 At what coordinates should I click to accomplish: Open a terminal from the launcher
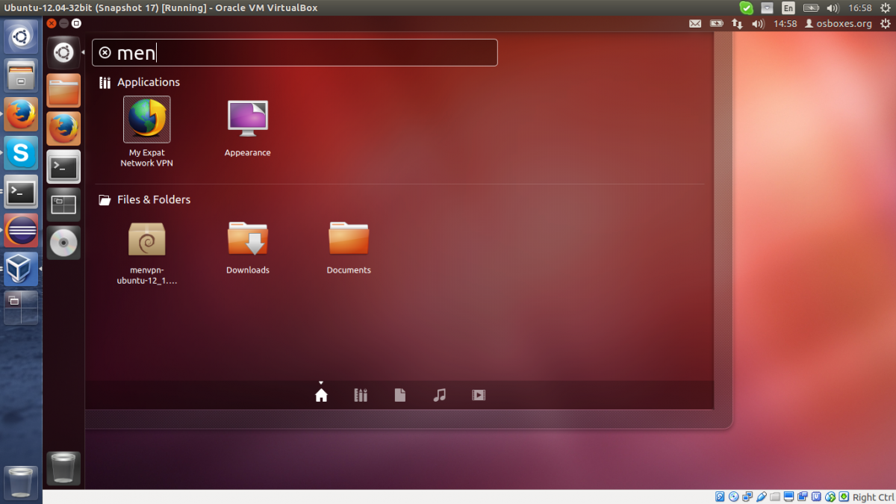pos(63,167)
